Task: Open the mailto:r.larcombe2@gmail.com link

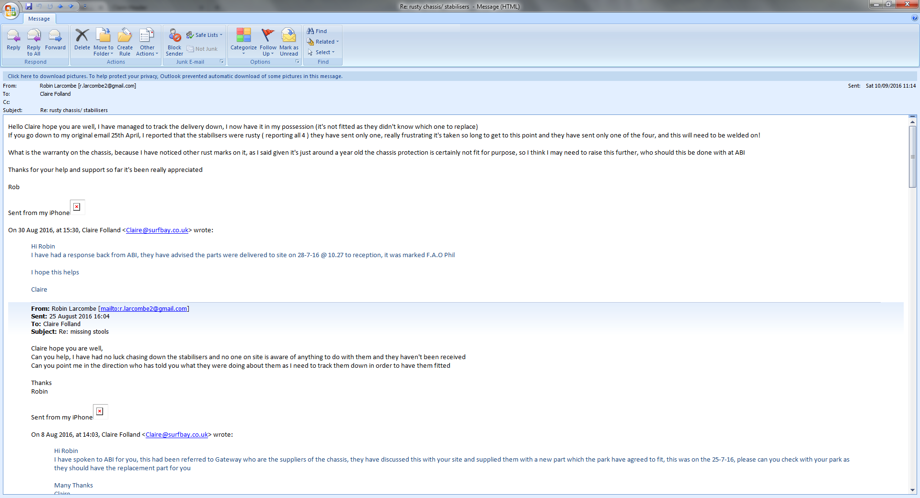Action: [x=144, y=309]
